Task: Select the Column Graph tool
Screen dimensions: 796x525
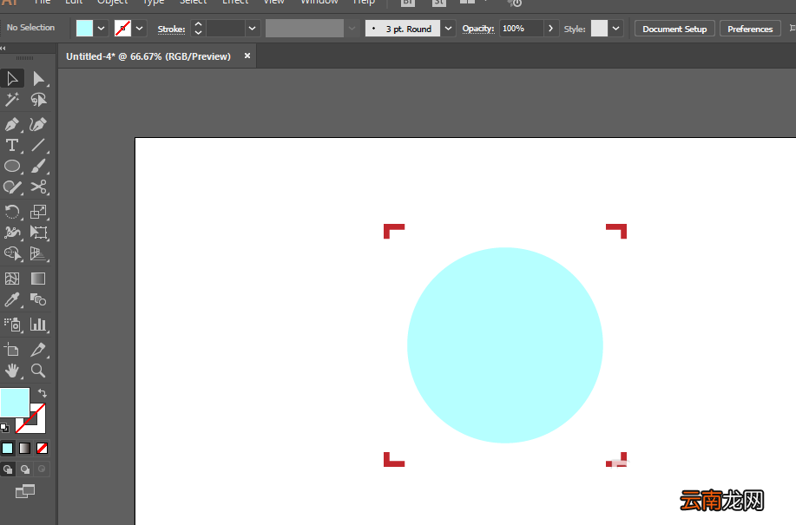Action: (38, 325)
